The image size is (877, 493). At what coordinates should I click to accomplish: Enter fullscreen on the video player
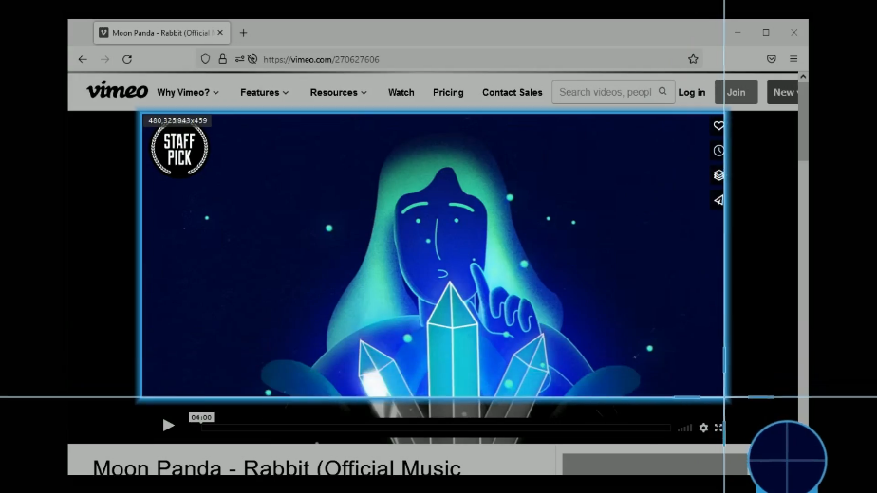pyautogui.click(x=718, y=428)
